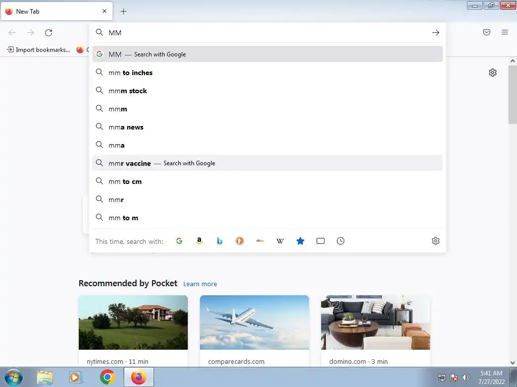Click the address bar input field
This screenshot has height=387, width=517.
267,33
